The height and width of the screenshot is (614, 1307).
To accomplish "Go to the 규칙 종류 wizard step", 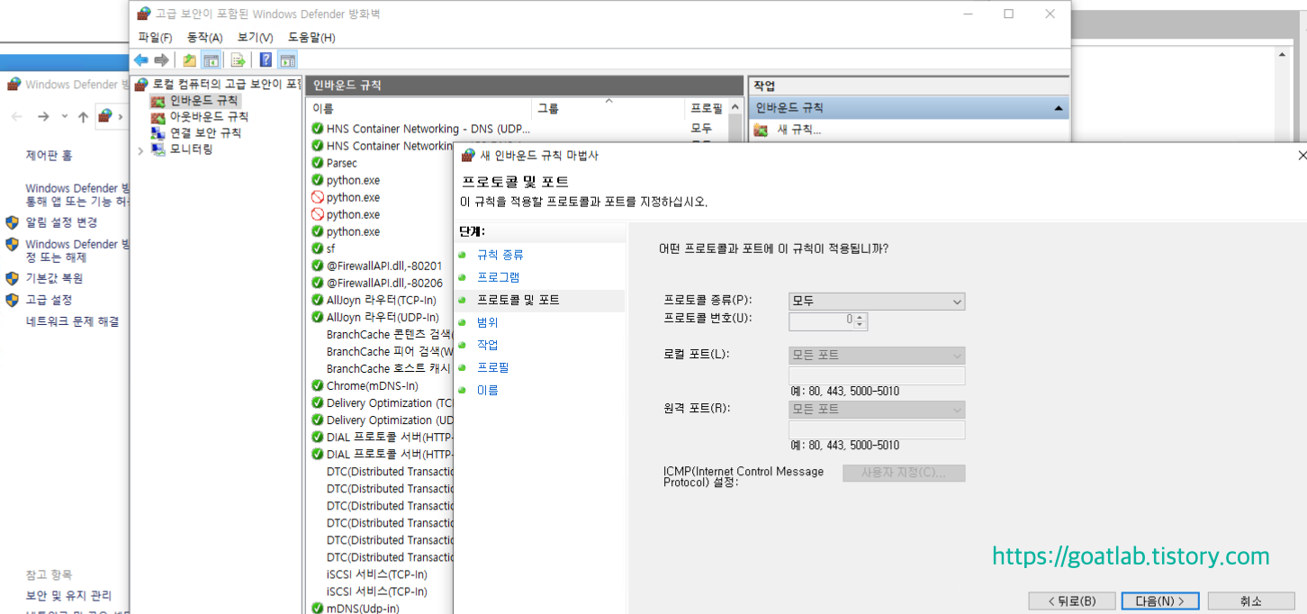I will click(x=500, y=255).
